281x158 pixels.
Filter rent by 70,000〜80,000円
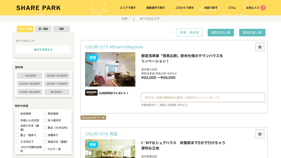(29, 92)
